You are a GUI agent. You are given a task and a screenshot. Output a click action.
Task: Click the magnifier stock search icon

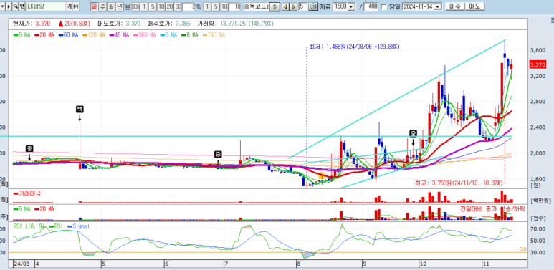(x=16, y=6)
